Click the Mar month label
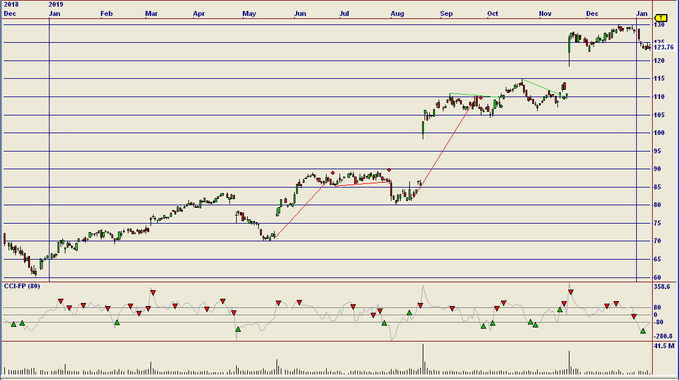This screenshot has width=679, height=380. 152,14
